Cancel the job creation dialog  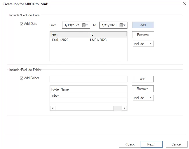tap(176, 144)
